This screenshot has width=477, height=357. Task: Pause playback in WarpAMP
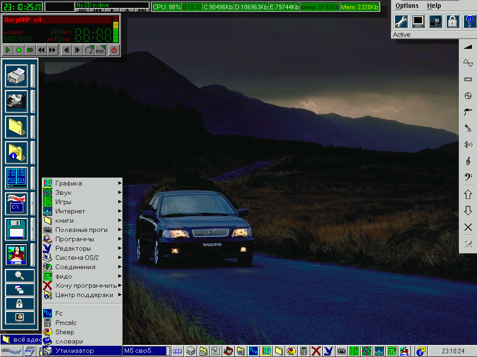pyautogui.click(x=30, y=50)
